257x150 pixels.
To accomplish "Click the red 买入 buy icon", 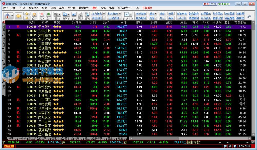I will pyautogui.click(x=42, y=14).
